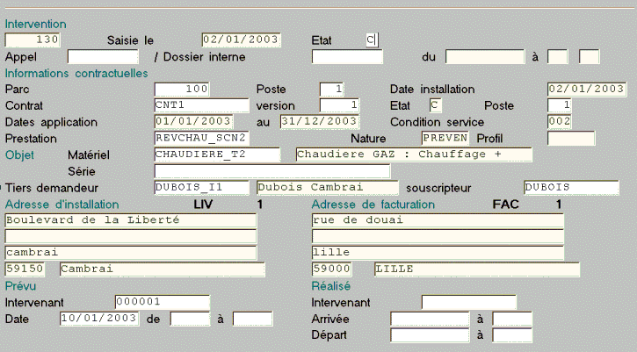Click the Etat field beside Saisie le
637x352 pixels.
click(373, 40)
